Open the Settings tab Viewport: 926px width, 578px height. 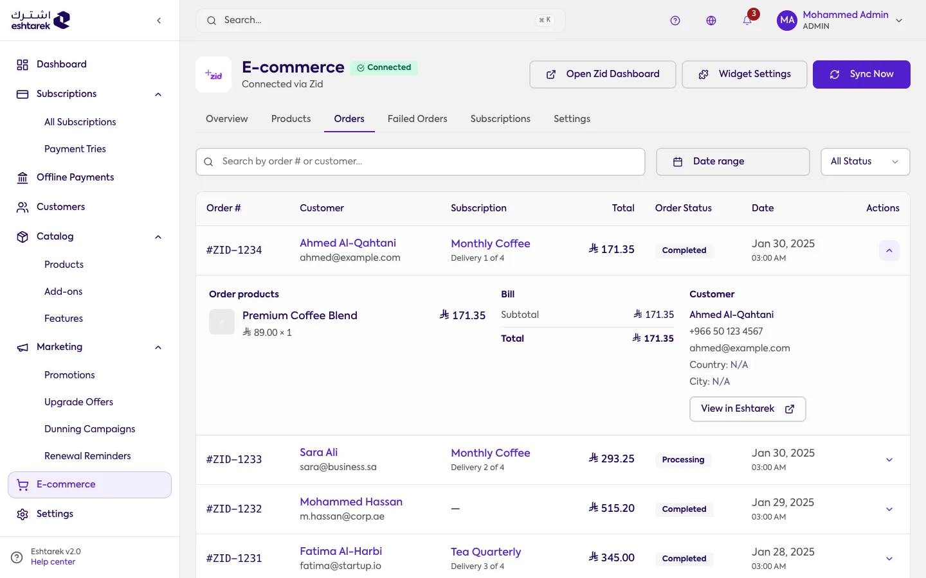[572, 119]
